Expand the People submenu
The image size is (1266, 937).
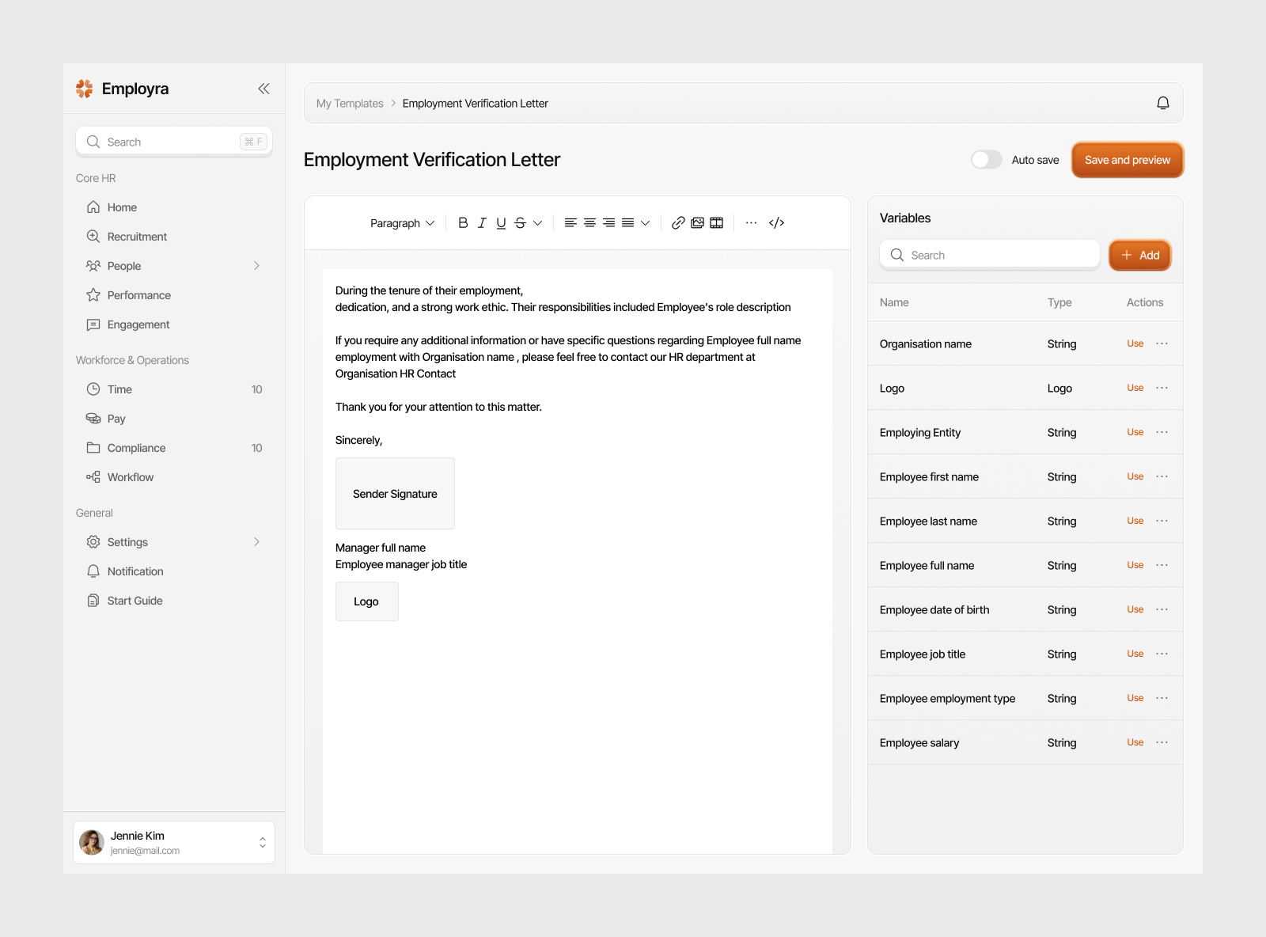[256, 266]
